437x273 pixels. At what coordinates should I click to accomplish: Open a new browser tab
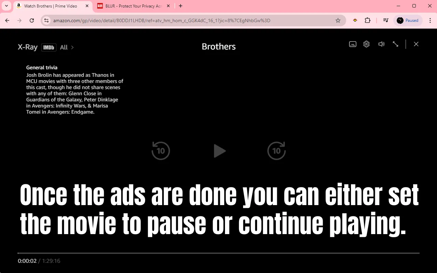[181, 6]
